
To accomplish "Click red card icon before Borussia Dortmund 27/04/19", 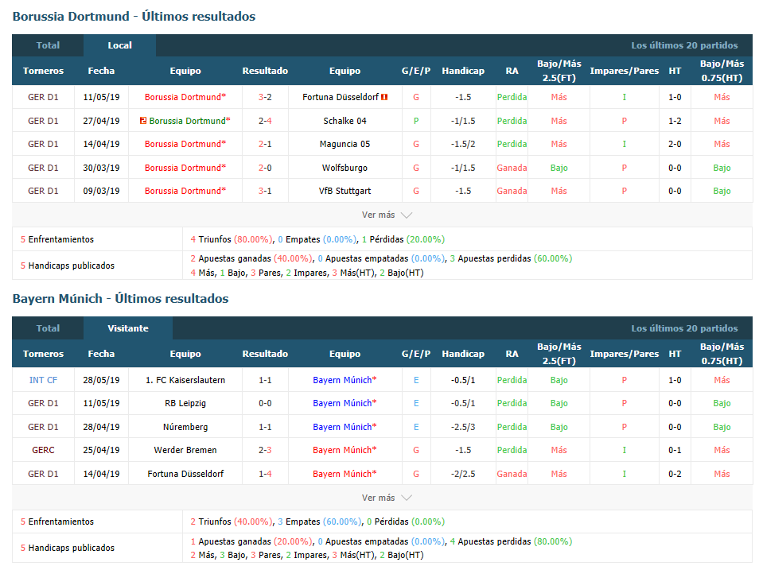I will pos(143,121).
